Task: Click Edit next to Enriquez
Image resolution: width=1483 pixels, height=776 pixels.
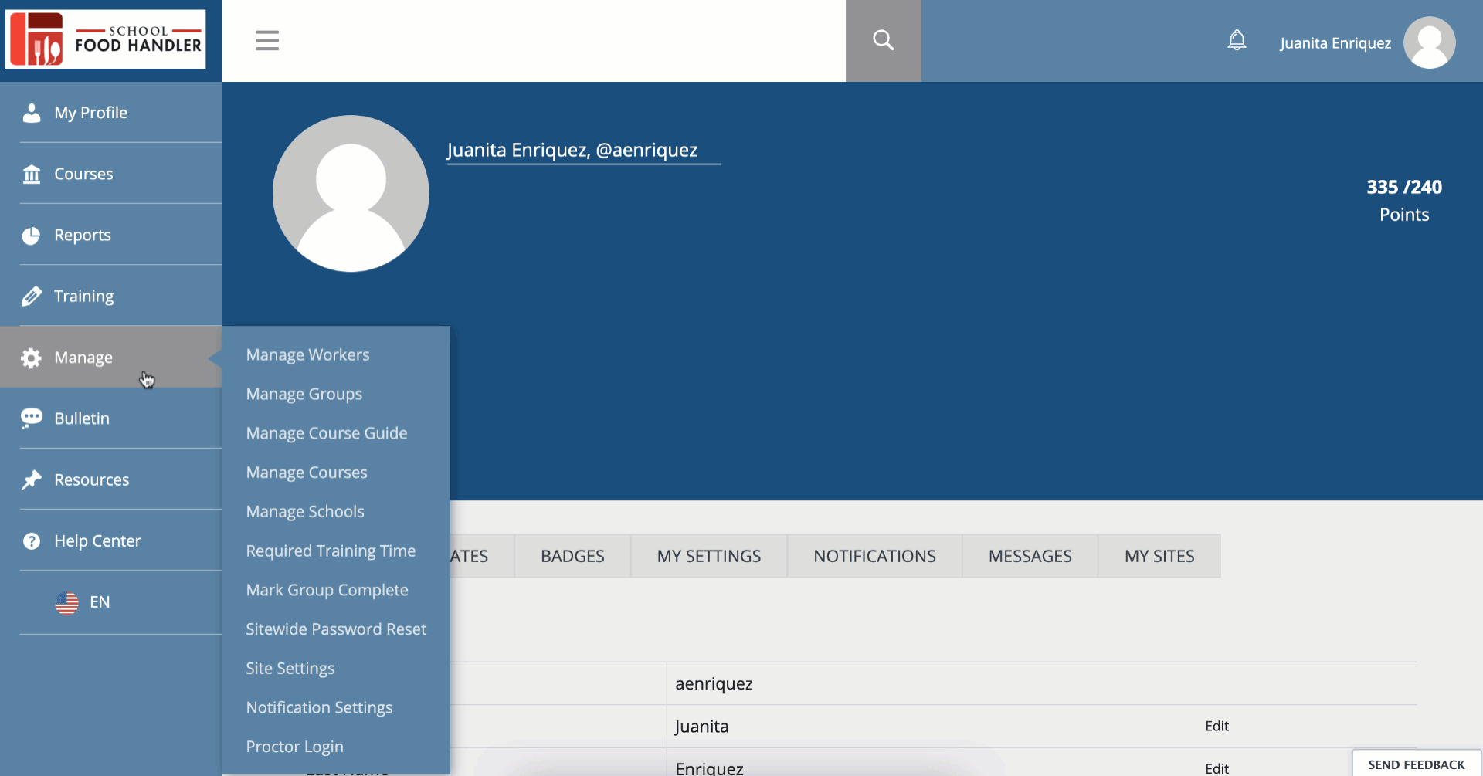Action: pos(1217,768)
